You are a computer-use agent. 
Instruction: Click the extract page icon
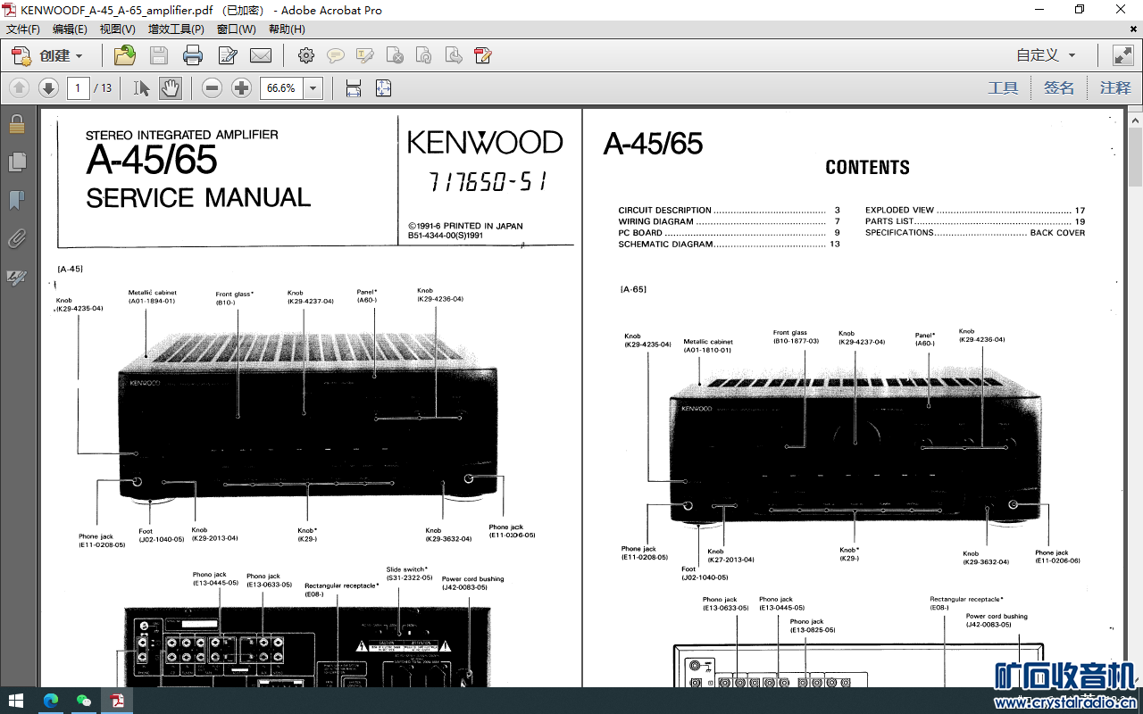tap(454, 55)
